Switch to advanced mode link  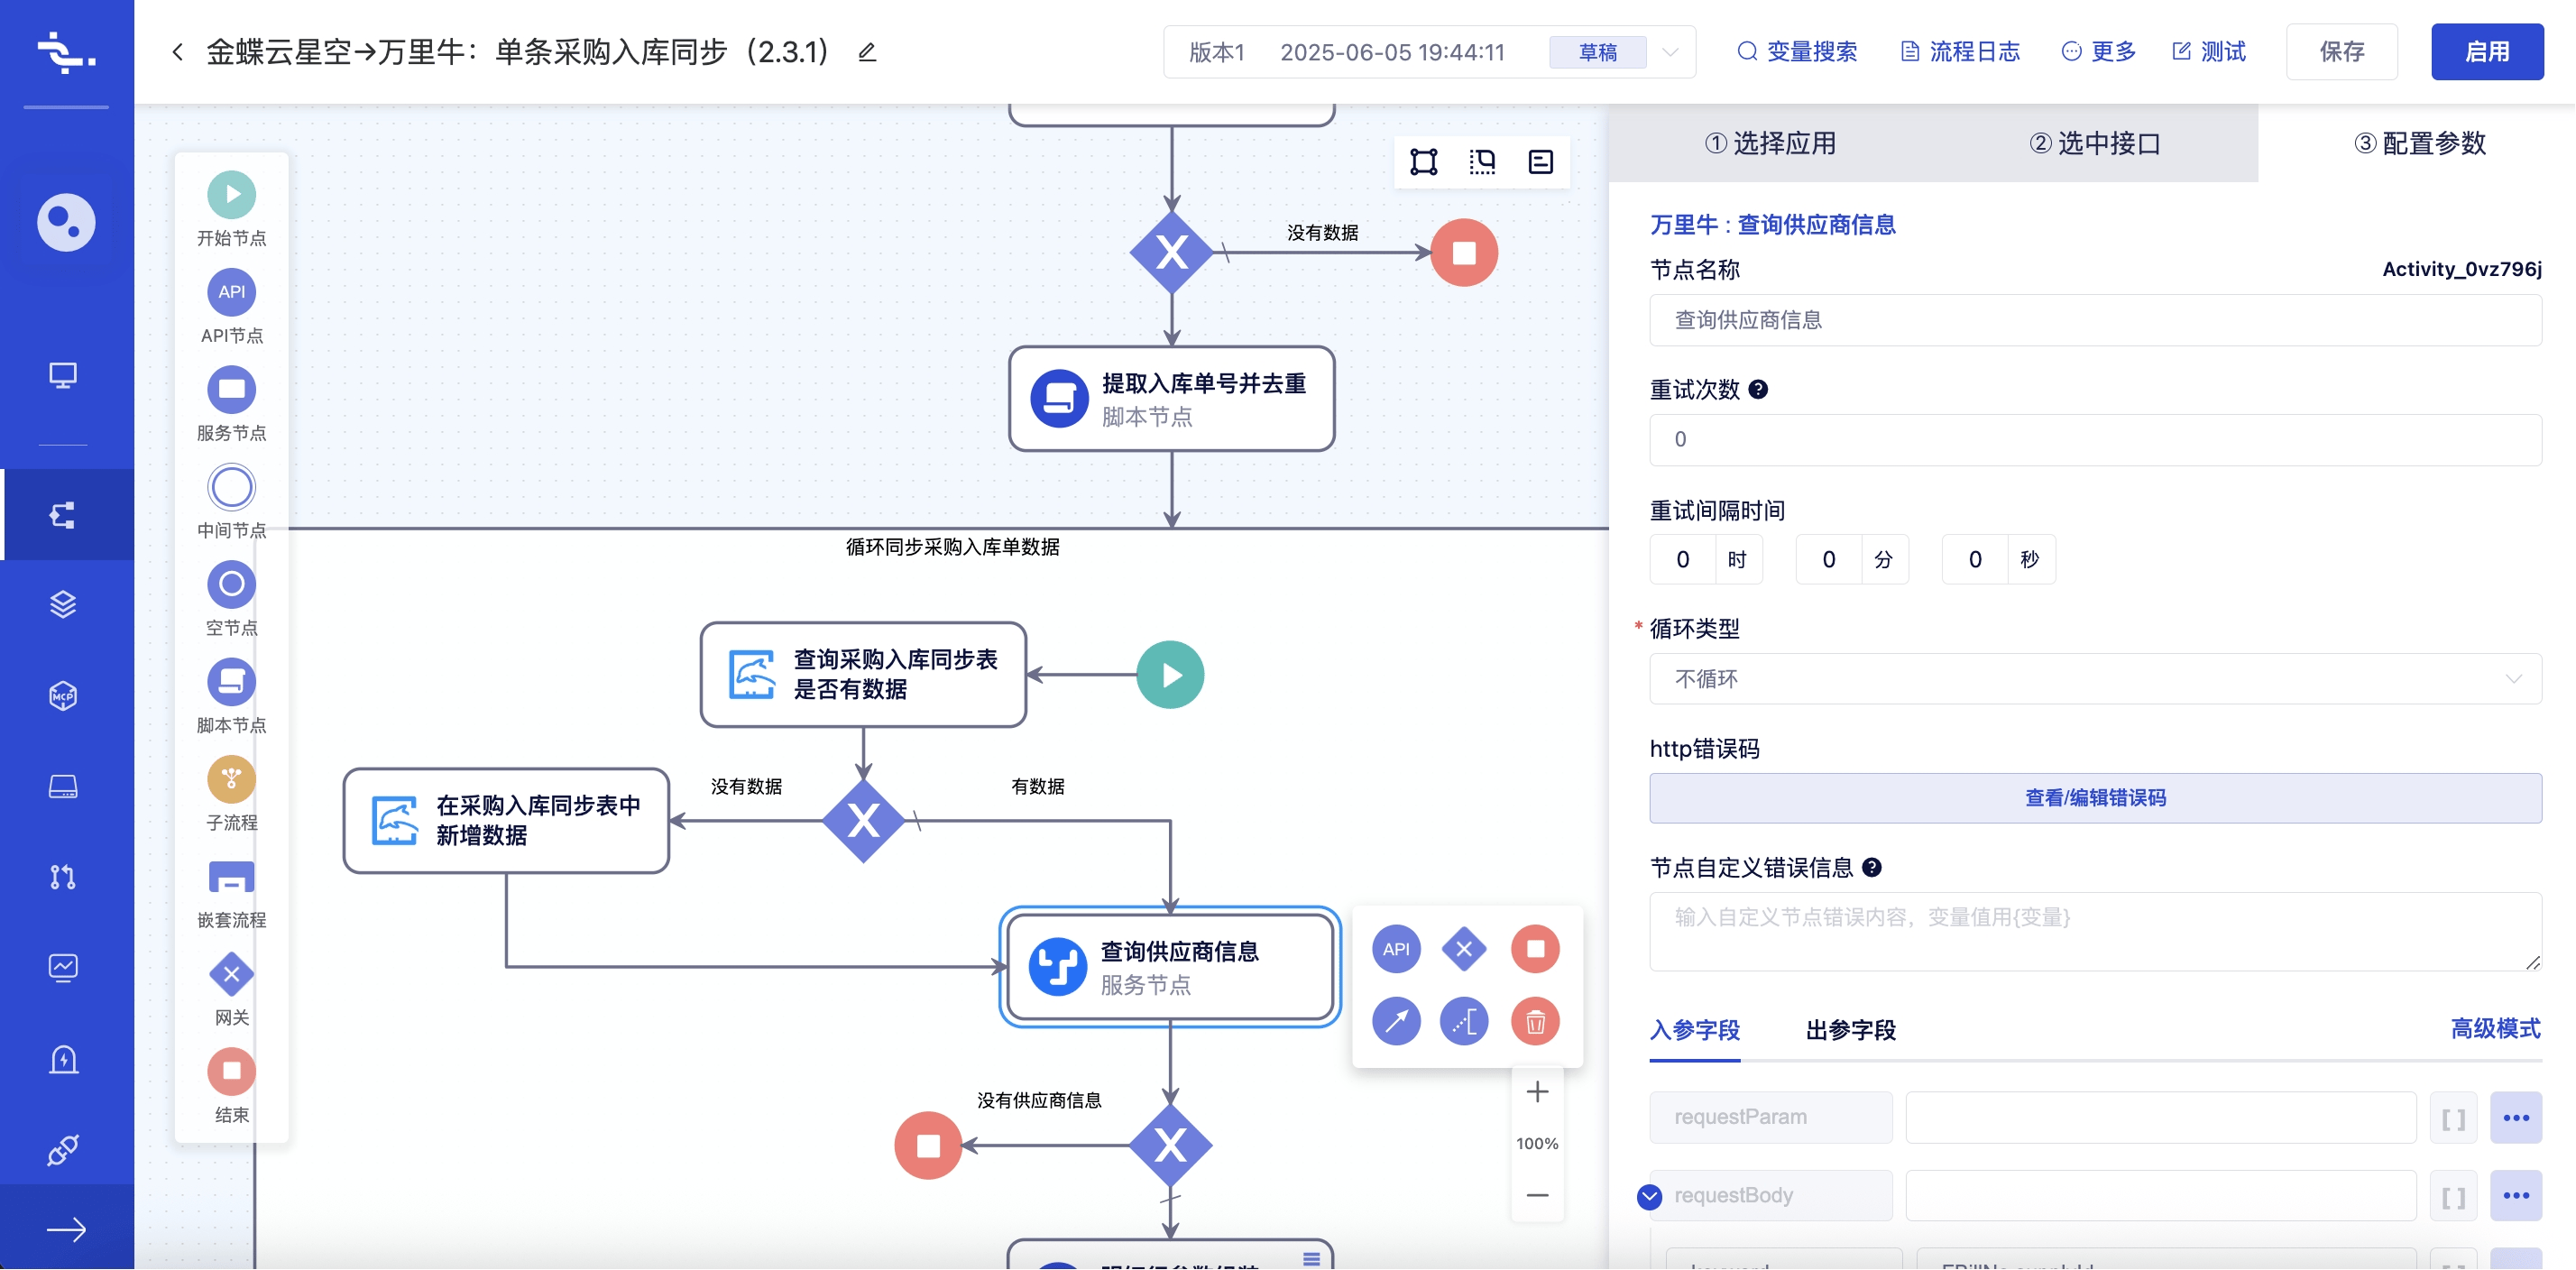click(x=2495, y=1028)
